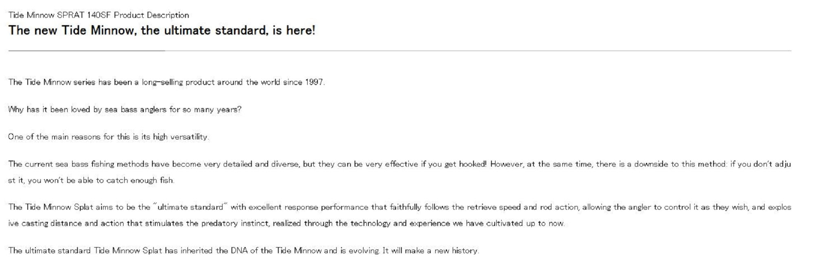
Task: Click the "Tide Minnow SPRAT 140SF Product Description" title
Action: coord(98,15)
